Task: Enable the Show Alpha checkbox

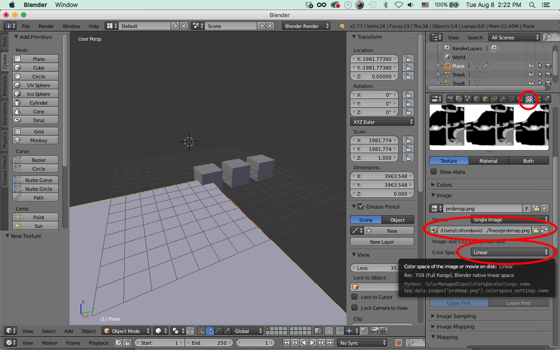Action: pos(434,172)
